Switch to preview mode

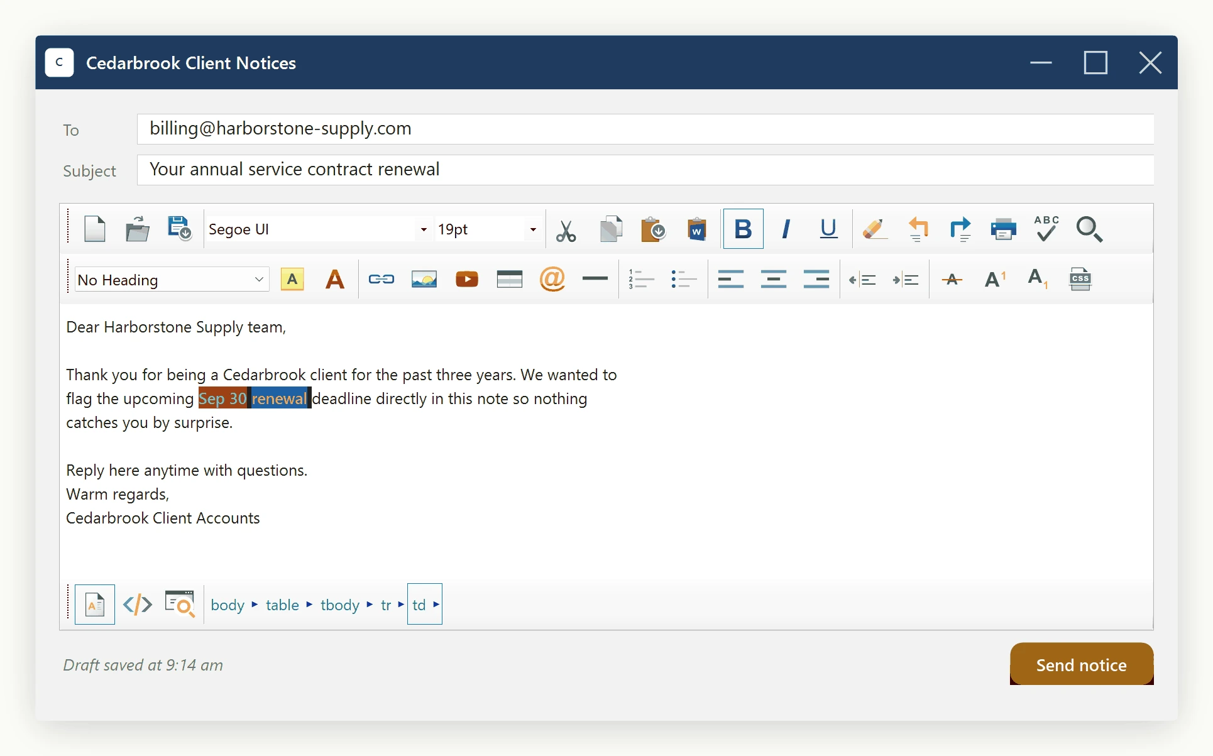pos(180,605)
